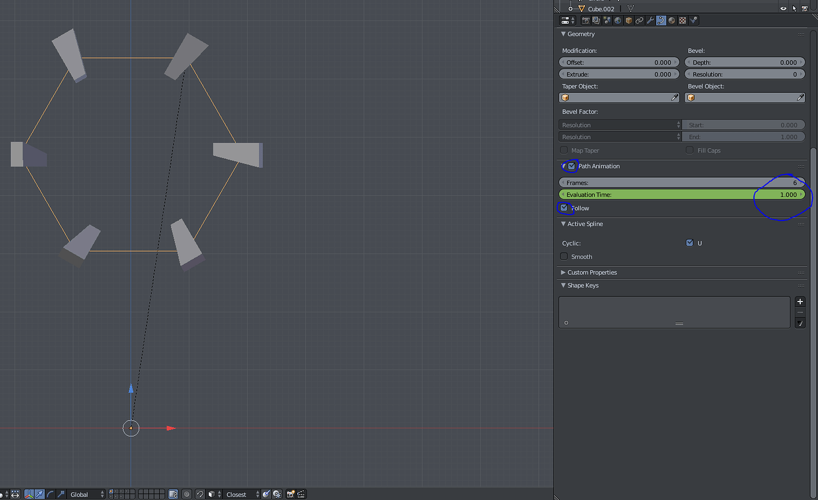818x500 pixels.
Task: Open the snap element type selector
Action: (215, 494)
